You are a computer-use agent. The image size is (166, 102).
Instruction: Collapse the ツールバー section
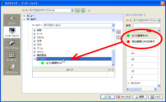[24, 19]
